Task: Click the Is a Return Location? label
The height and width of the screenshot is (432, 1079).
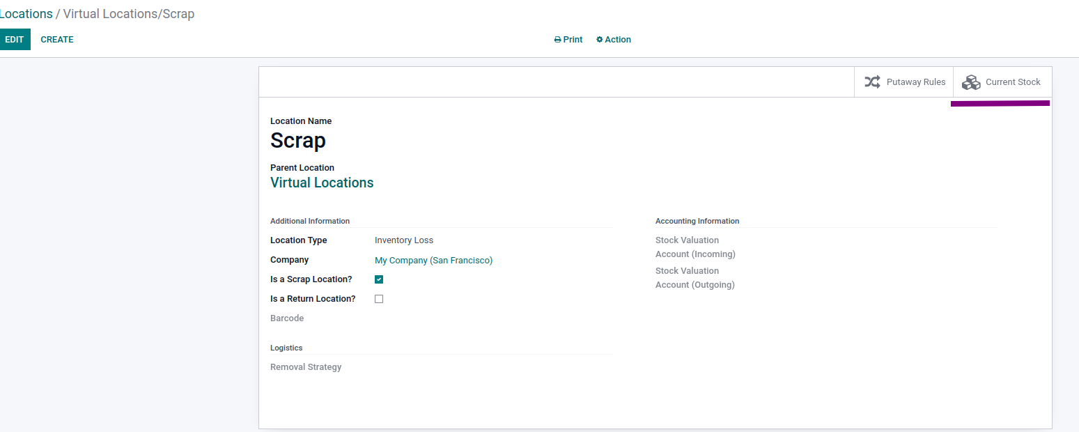Action: coord(313,299)
